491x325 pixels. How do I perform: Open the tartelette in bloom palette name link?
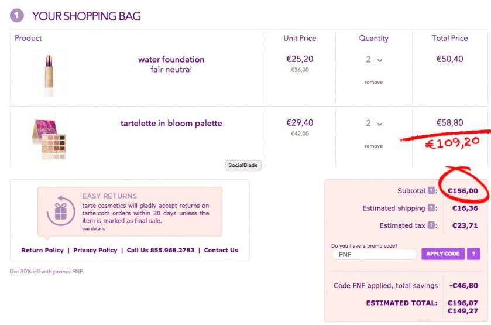click(x=171, y=124)
